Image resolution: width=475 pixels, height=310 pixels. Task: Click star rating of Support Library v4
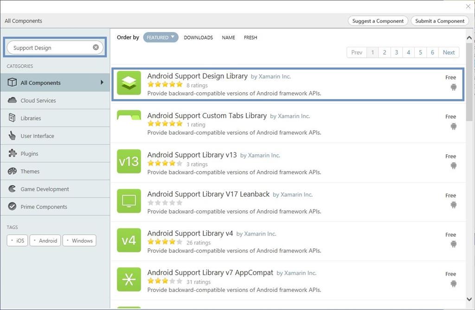click(165, 241)
